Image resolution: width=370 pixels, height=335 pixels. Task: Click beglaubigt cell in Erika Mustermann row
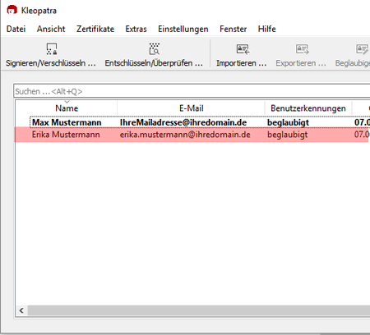click(x=288, y=135)
